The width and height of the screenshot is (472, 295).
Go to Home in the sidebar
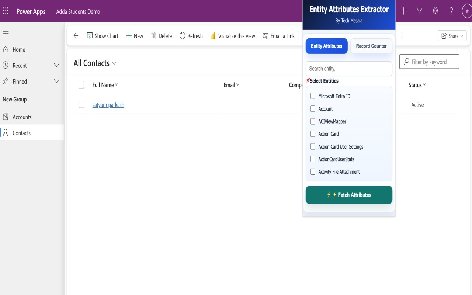pos(32,50)
